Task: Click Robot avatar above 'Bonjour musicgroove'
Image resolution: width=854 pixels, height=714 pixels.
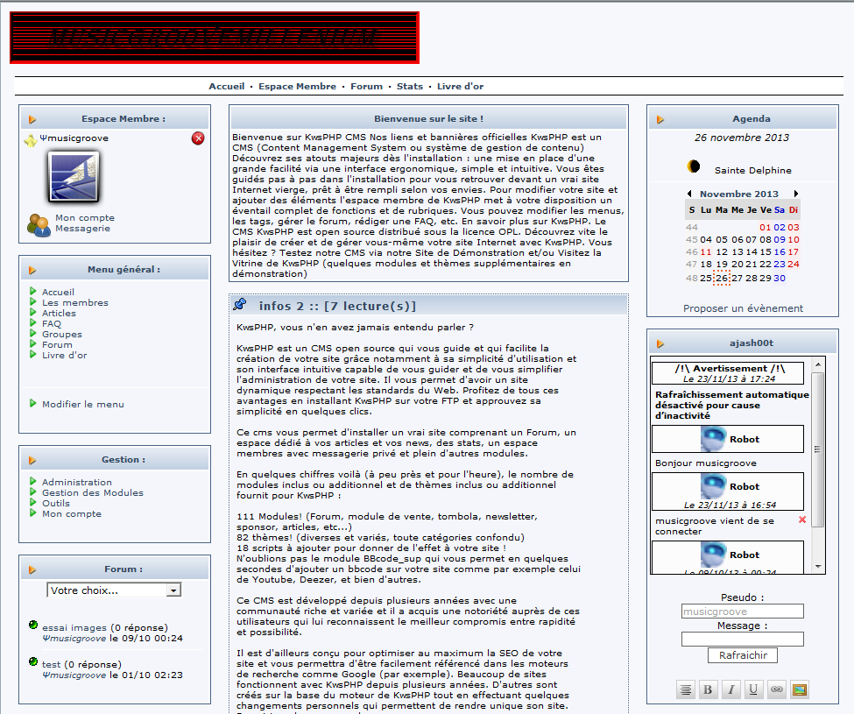Action: pos(714,439)
